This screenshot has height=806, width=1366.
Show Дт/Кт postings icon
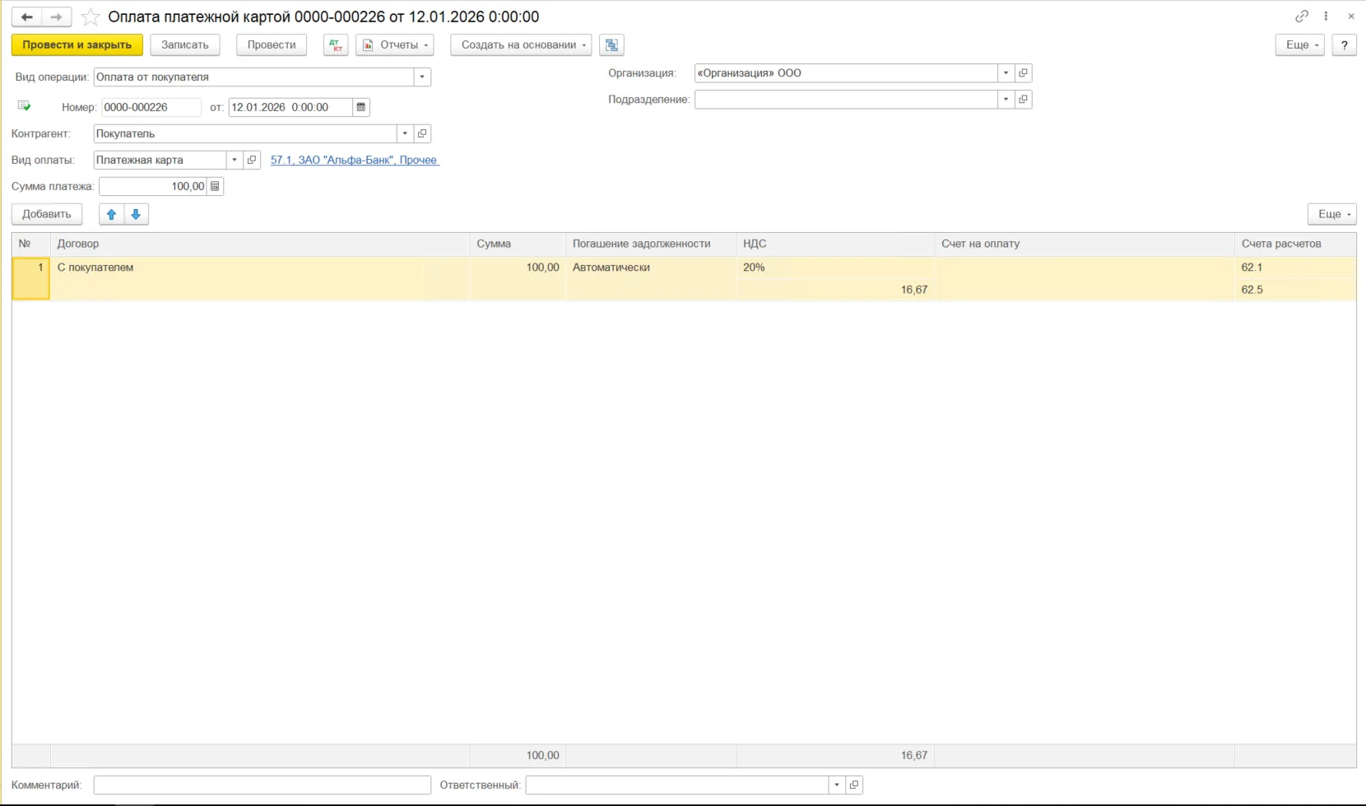[336, 45]
